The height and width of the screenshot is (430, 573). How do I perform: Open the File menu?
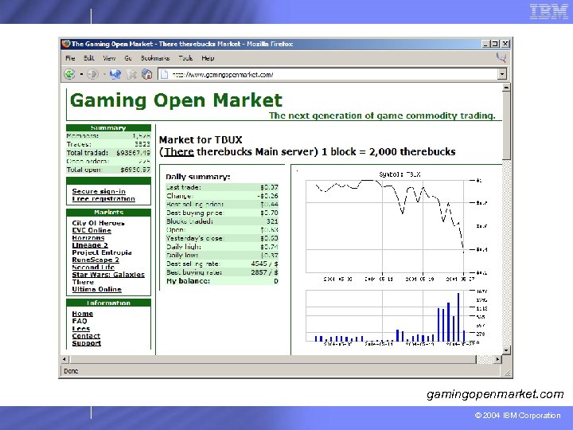tap(70, 58)
